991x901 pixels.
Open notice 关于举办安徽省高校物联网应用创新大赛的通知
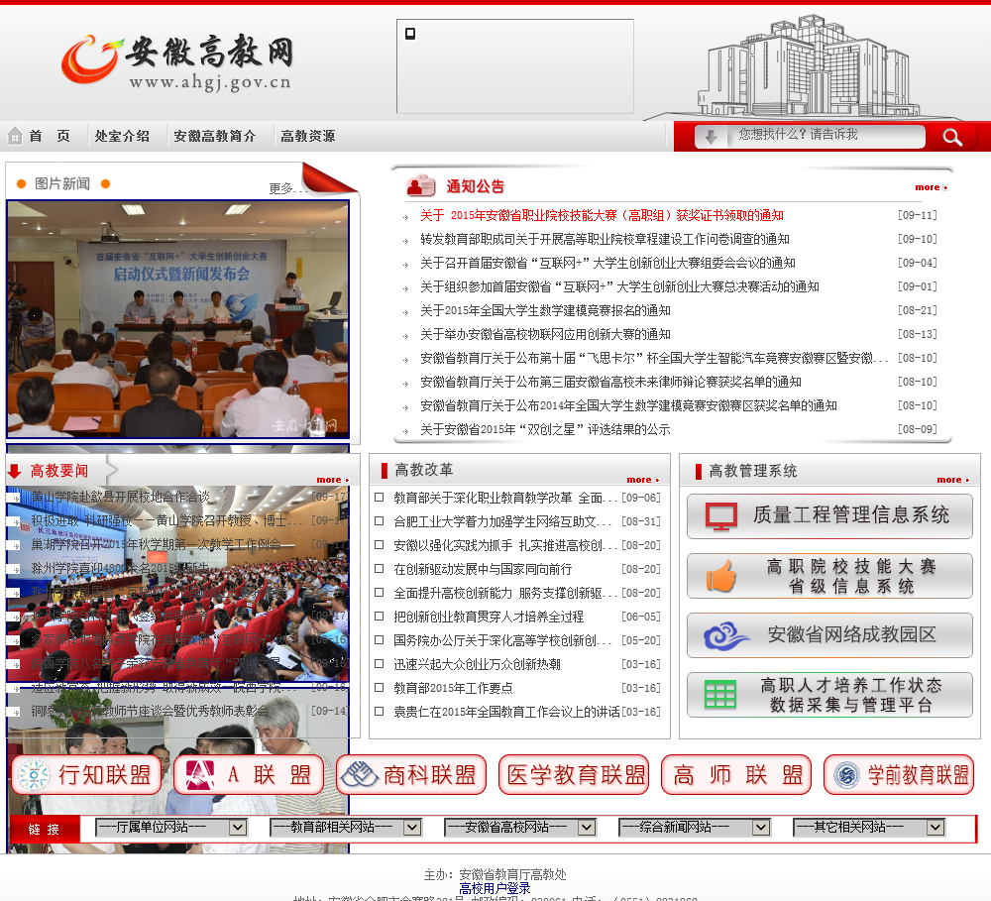[545, 334]
